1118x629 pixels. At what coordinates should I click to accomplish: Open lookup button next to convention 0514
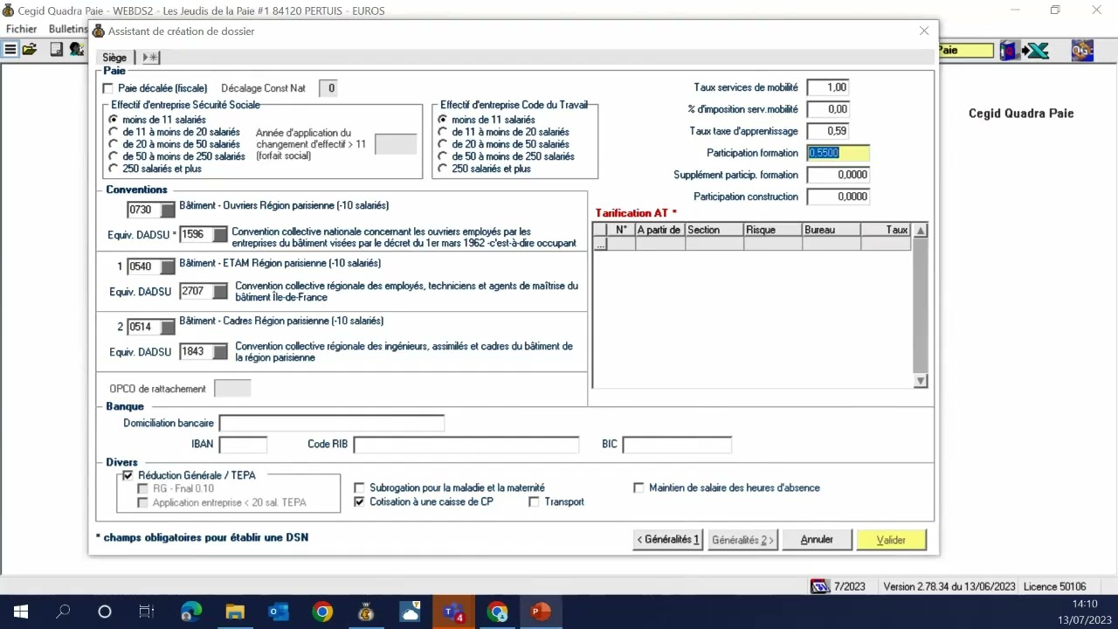point(168,327)
